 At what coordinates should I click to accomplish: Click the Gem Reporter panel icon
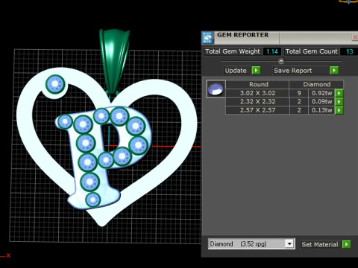[207, 38]
